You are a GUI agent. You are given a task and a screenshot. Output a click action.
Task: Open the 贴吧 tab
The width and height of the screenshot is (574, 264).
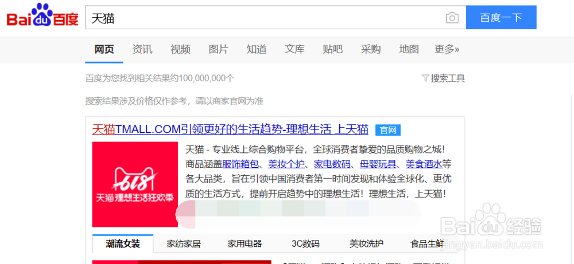click(x=333, y=49)
